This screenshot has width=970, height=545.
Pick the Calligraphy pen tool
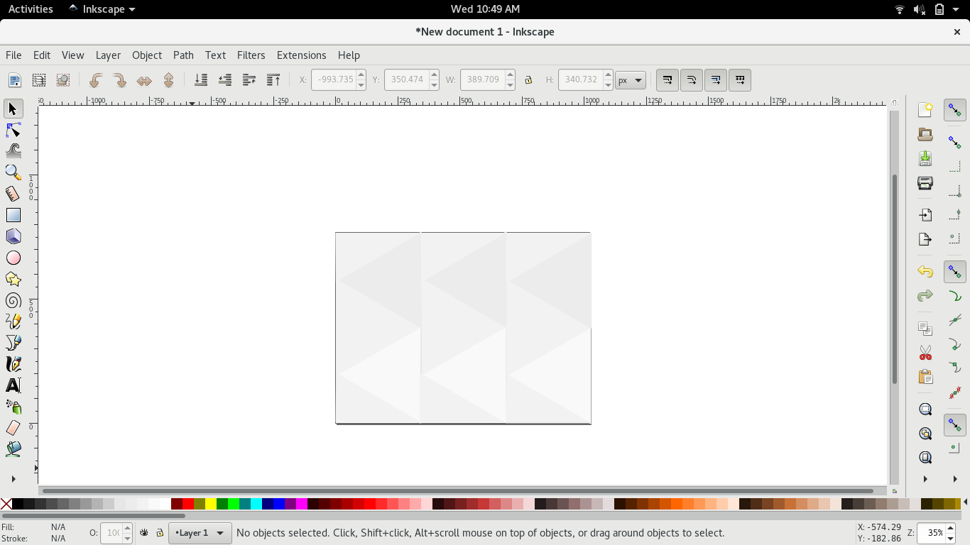[13, 363]
